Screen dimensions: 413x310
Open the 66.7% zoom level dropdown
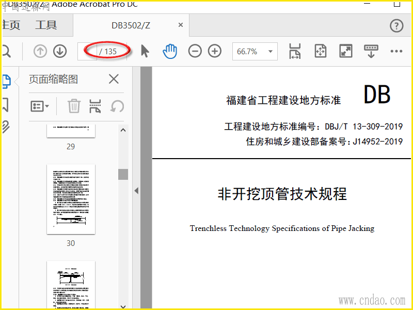[x=255, y=51]
